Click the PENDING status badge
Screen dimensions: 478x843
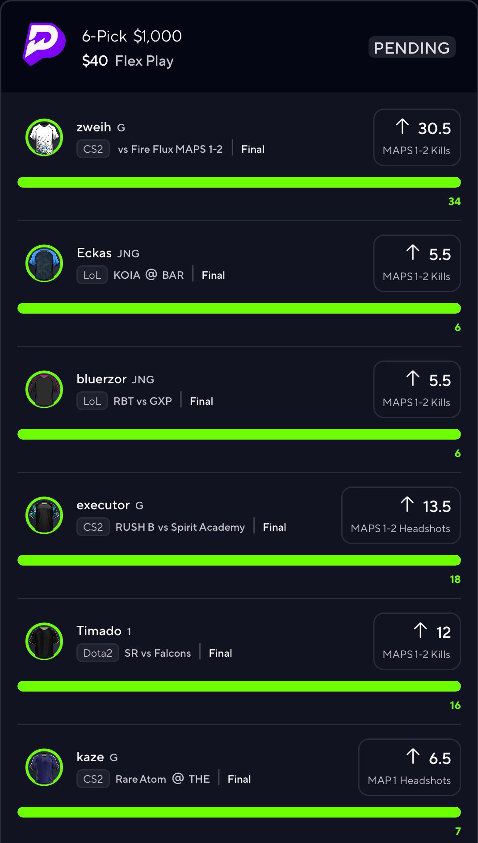click(412, 47)
